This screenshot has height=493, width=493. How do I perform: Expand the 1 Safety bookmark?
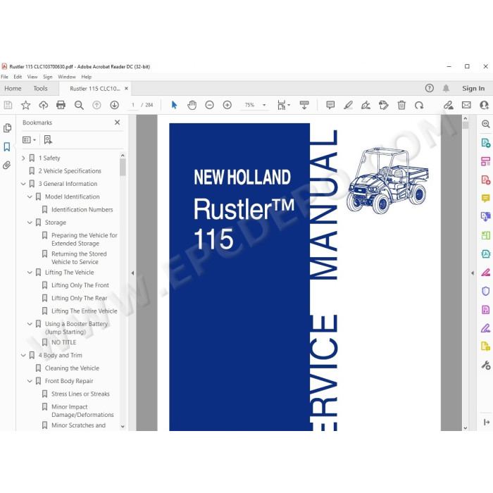(23, 158)
